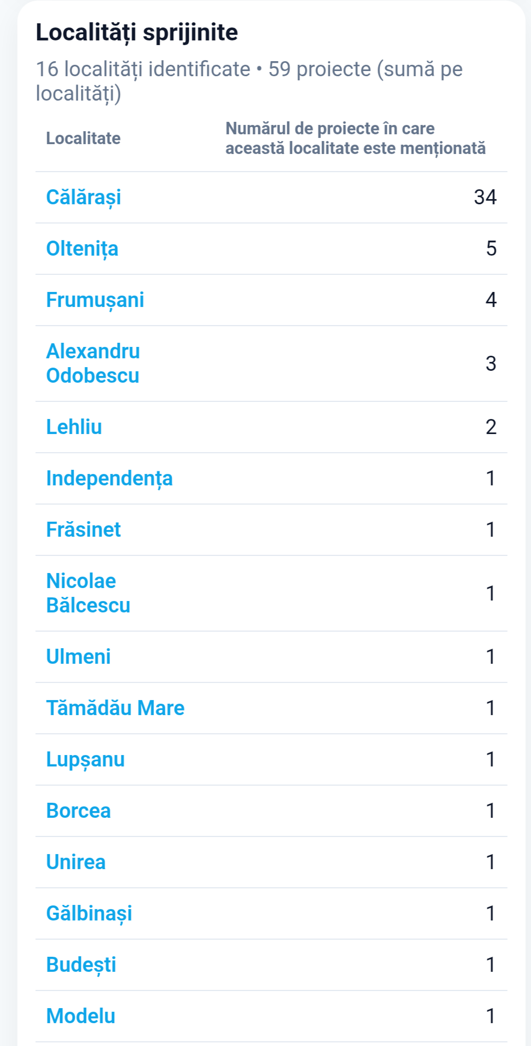Click the Localități sprijinite heading
Image resolution: width=531 pixels, height=1046 pixels.
point(137,33)
